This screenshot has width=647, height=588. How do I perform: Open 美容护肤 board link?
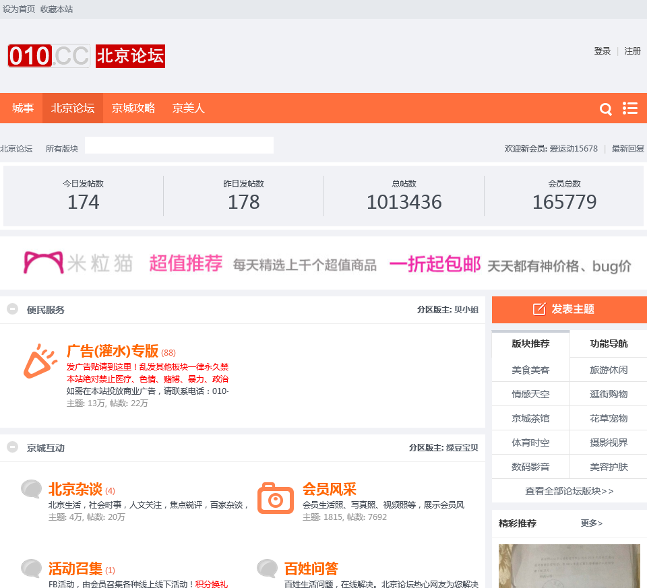(609, 467)
